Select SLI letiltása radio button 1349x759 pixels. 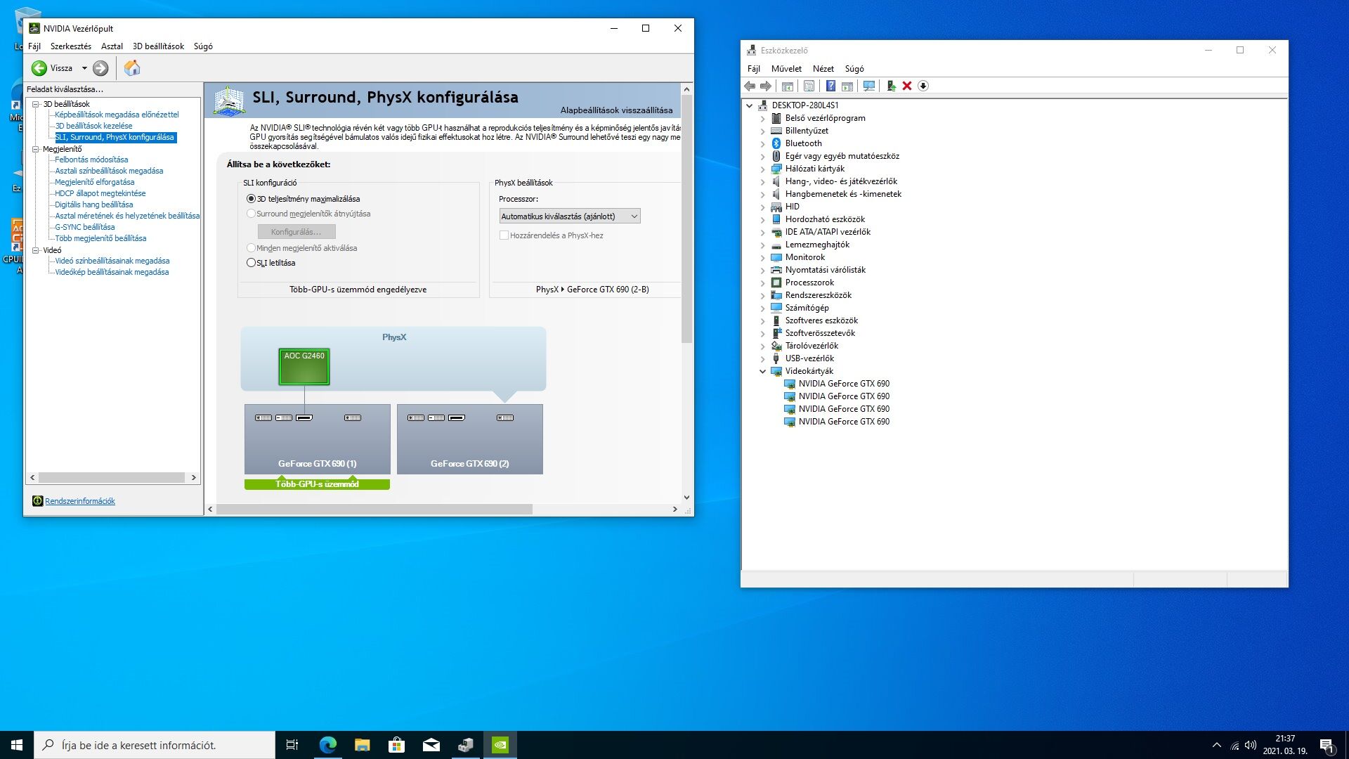(251, 263)
